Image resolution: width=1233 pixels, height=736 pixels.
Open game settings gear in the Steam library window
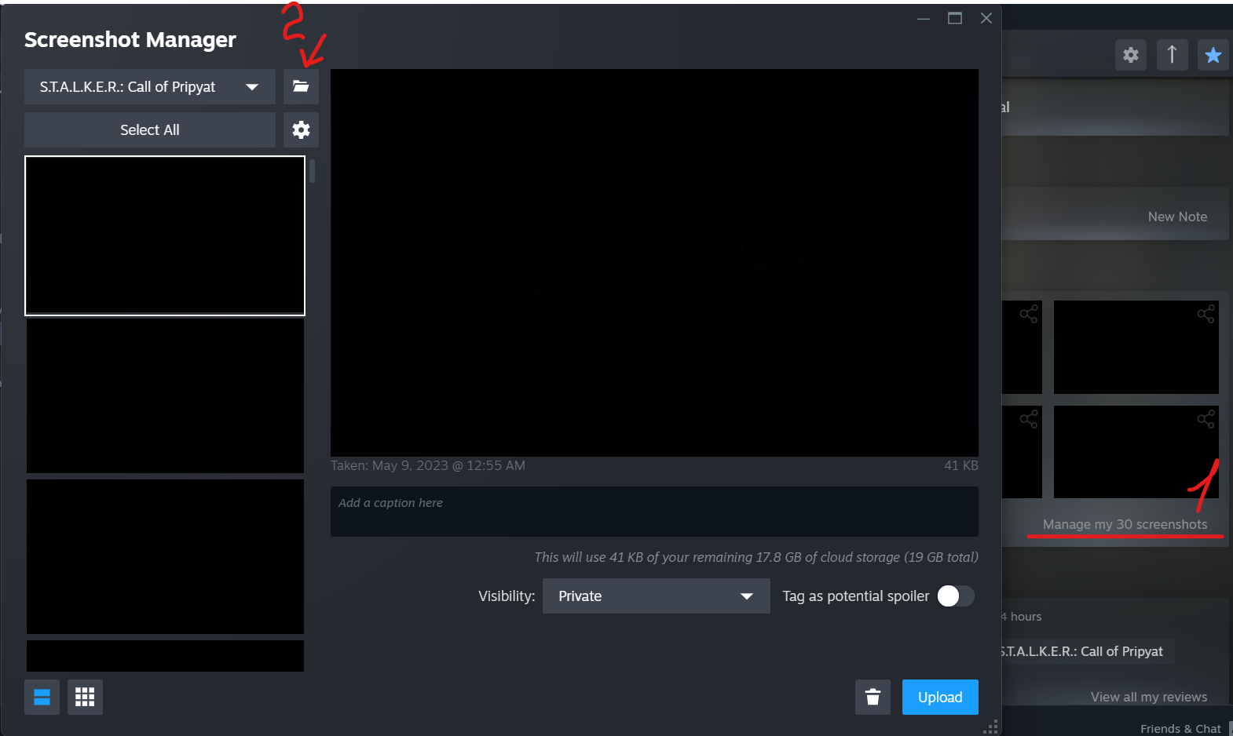(x=1131, y=55)
